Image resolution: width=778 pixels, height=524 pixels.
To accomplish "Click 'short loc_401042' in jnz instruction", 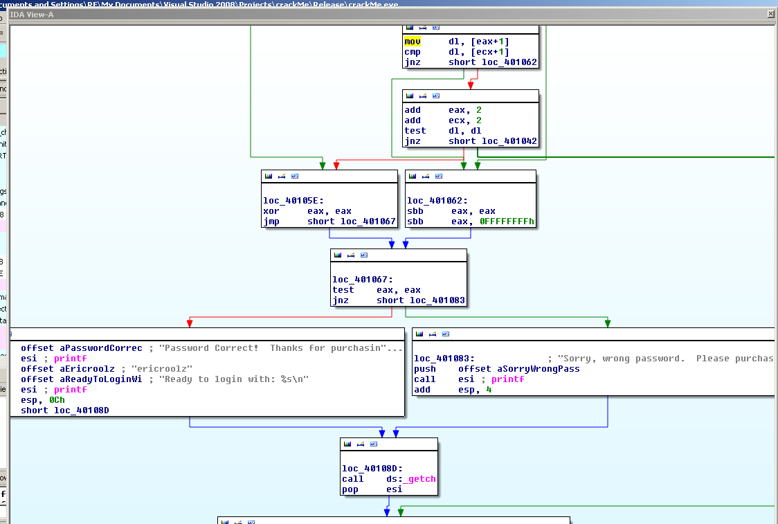I will (492, 141).
